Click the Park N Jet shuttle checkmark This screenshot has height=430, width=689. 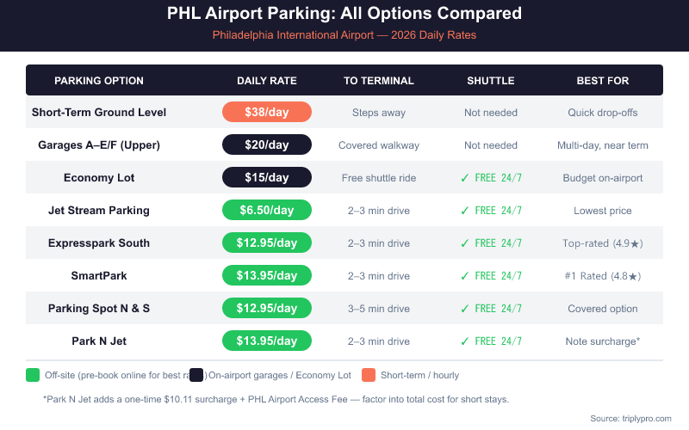pyautogui.click(x=464, y=341)
